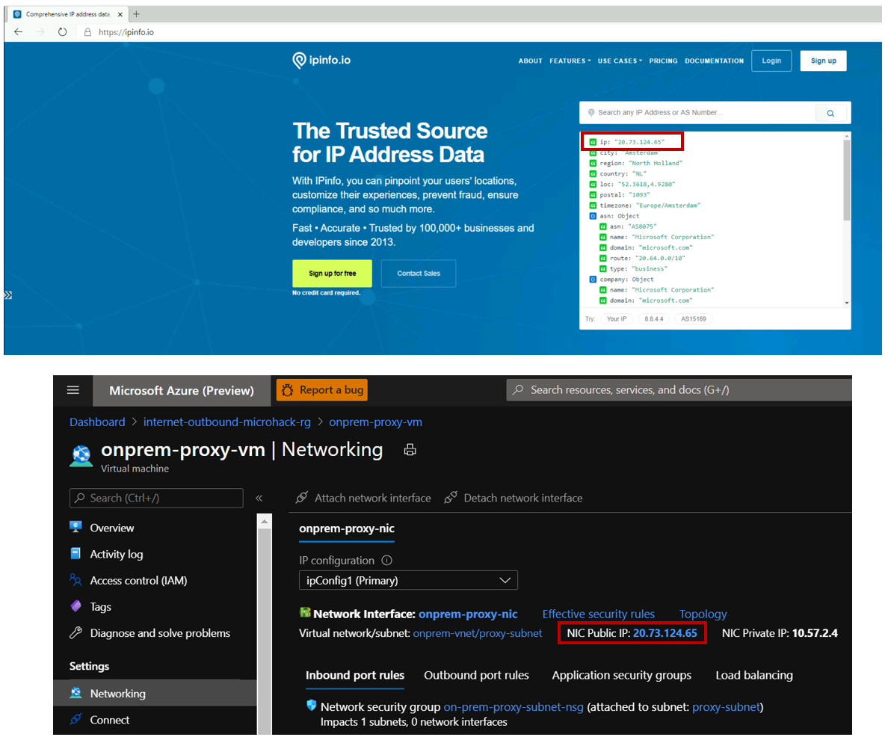Click the Access control people icon

[75, 580]
